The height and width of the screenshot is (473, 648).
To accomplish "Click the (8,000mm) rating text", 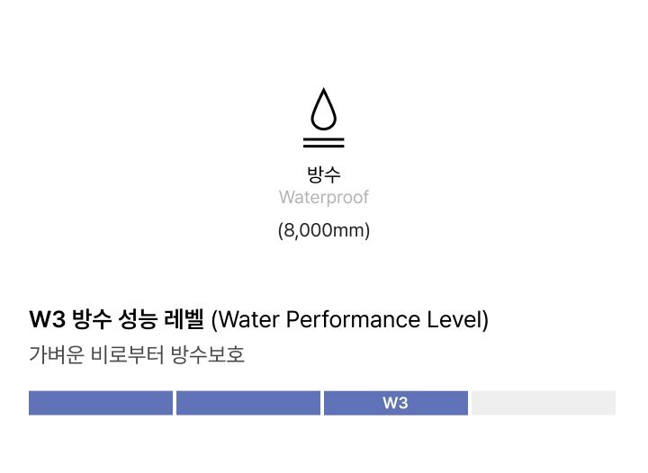I will pyautogui.click(x=324, y=230).
